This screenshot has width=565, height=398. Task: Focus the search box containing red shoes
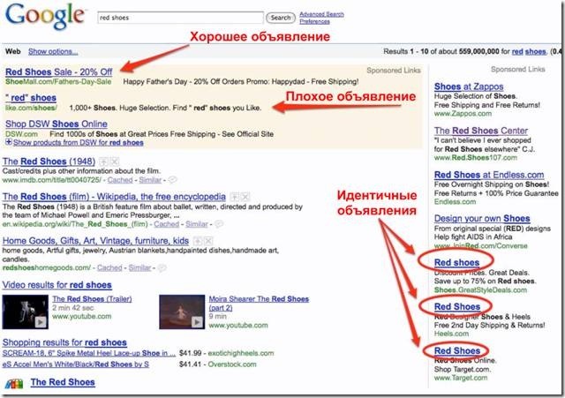(x=180, y=18)
